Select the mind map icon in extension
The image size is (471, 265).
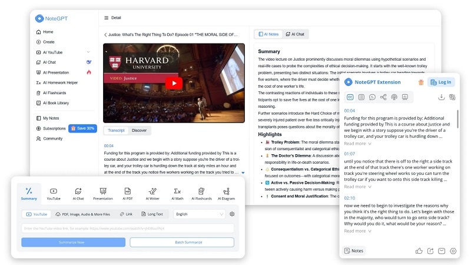tap(383, 97)
